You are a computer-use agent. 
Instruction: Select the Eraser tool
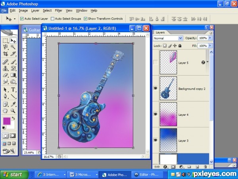point(5,75)
